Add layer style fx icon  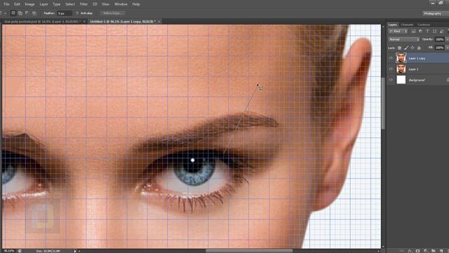coord(410,251)
